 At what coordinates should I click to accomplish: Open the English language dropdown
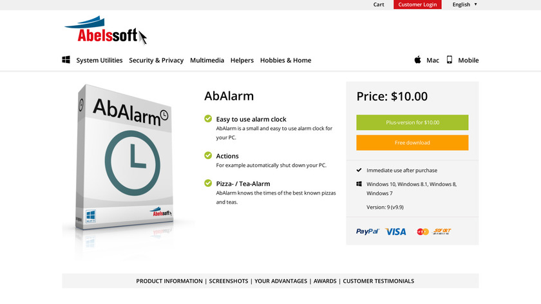click(464, 5)
